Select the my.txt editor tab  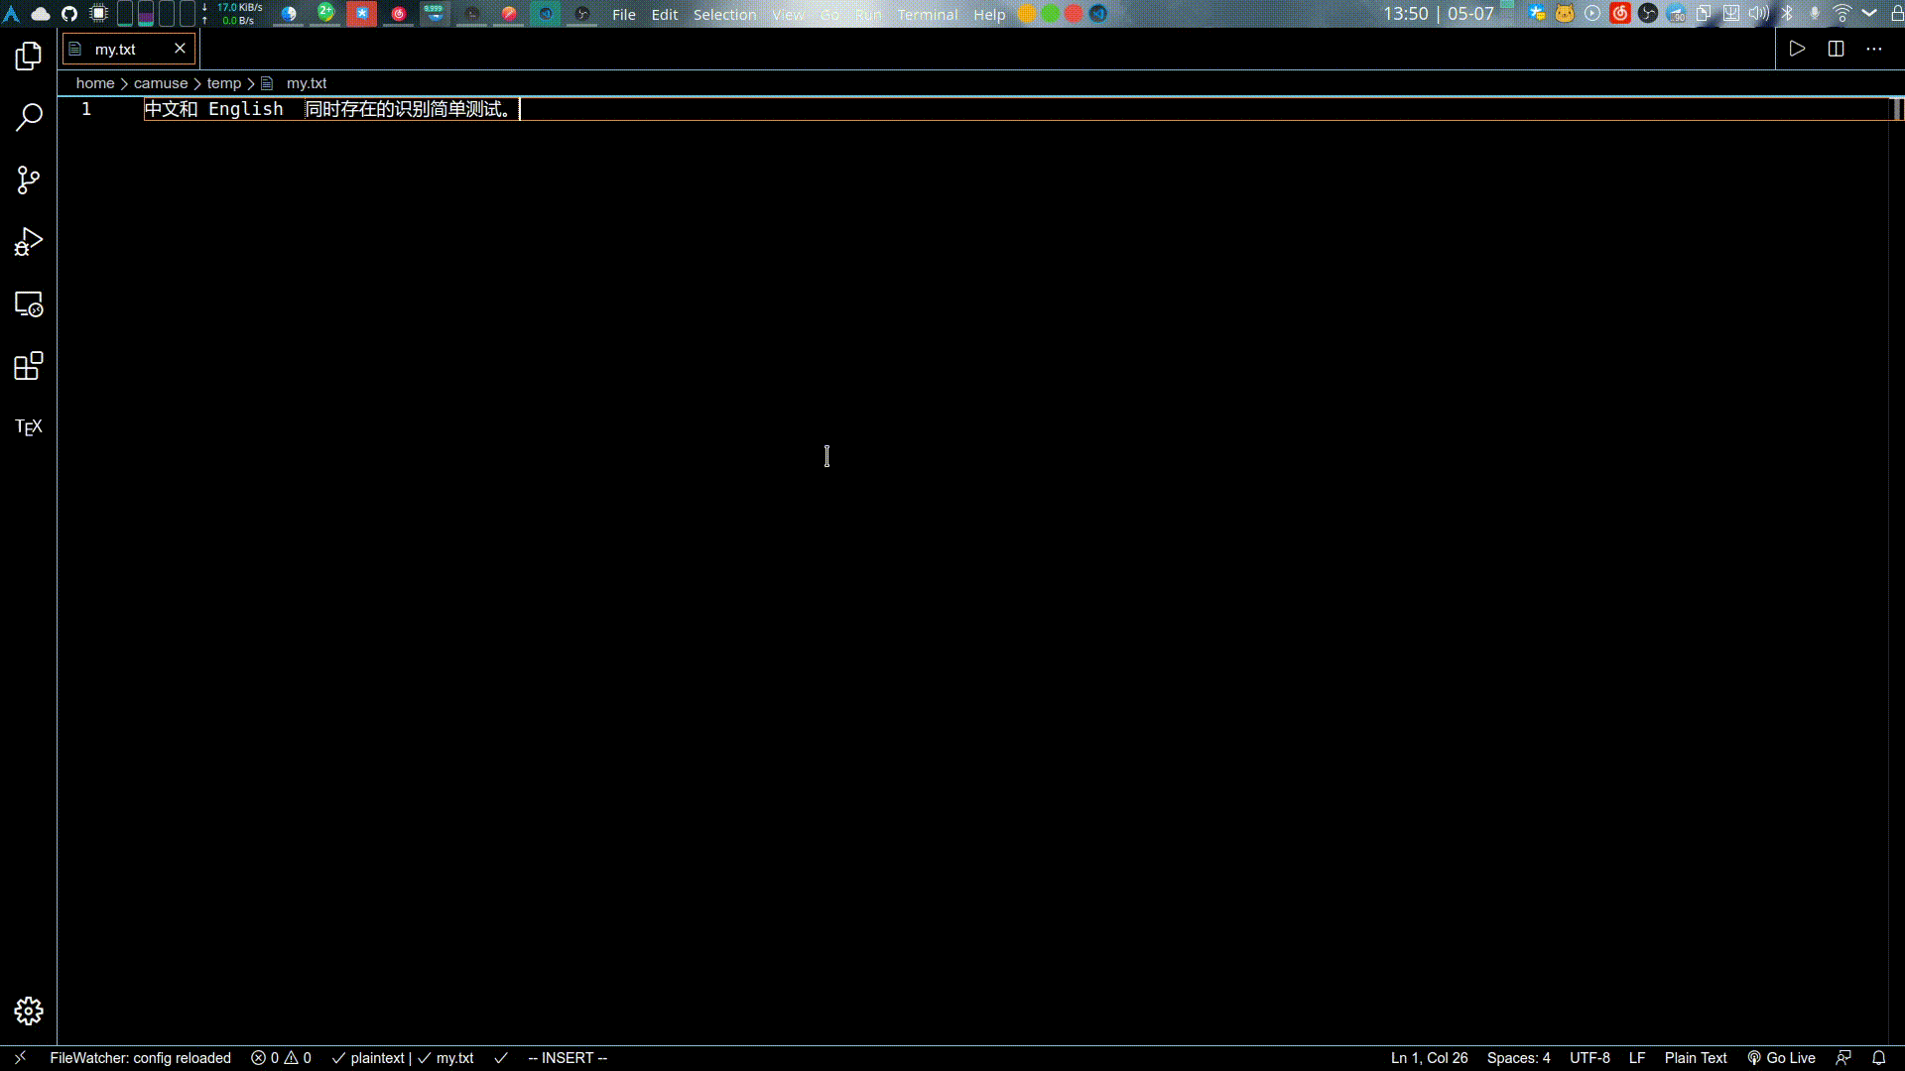click(x=116, y=50)
